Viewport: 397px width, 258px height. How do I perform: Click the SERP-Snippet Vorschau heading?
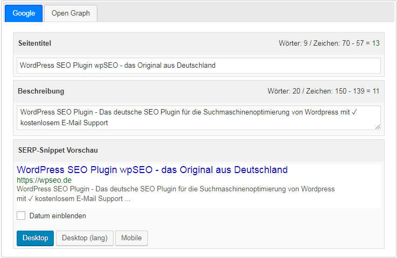pos(58,150)
